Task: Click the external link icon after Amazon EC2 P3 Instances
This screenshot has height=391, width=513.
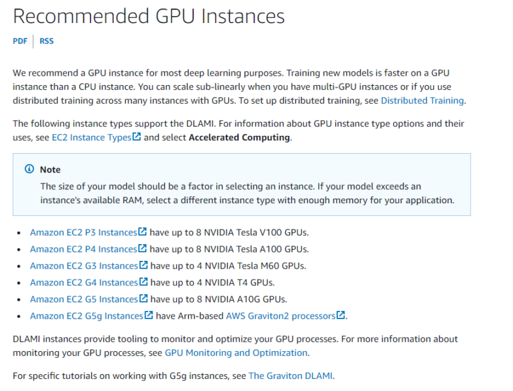Action: [x=142, y=232]
